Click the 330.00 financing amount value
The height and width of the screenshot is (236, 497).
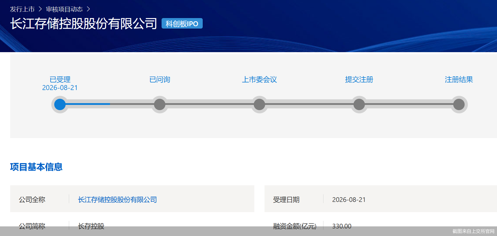[x=342, y=226]
